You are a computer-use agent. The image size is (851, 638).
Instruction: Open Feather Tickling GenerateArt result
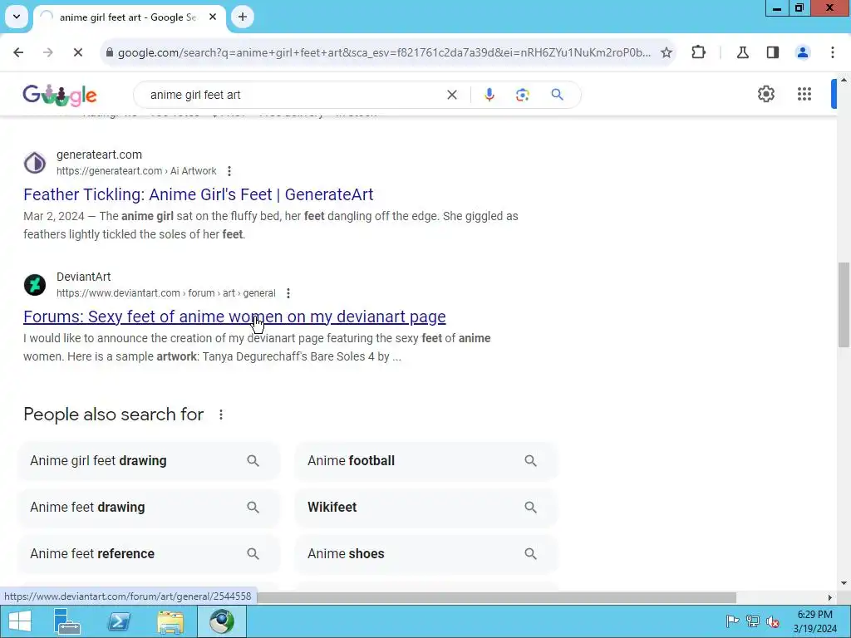tap(198, 194)
